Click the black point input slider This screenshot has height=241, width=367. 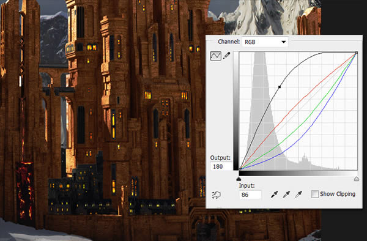239,179
